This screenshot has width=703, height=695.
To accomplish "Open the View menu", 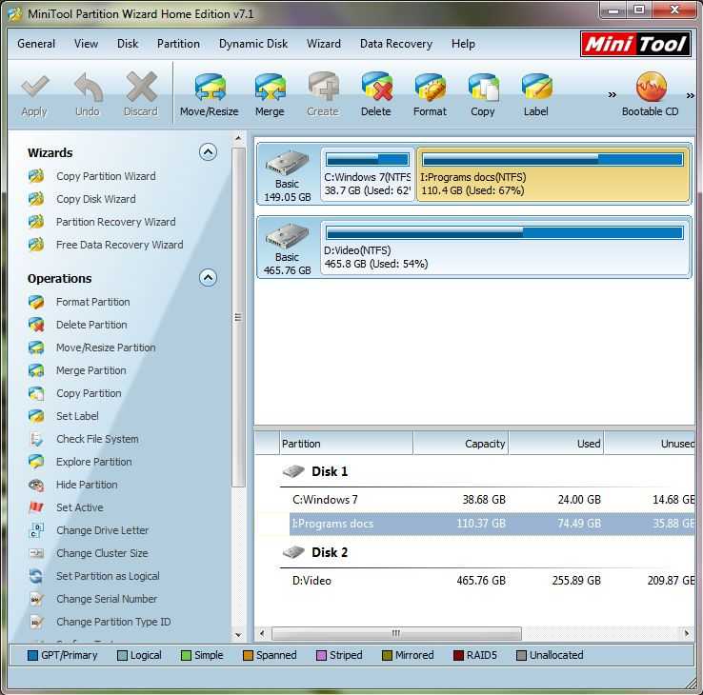I will (86, 44).
